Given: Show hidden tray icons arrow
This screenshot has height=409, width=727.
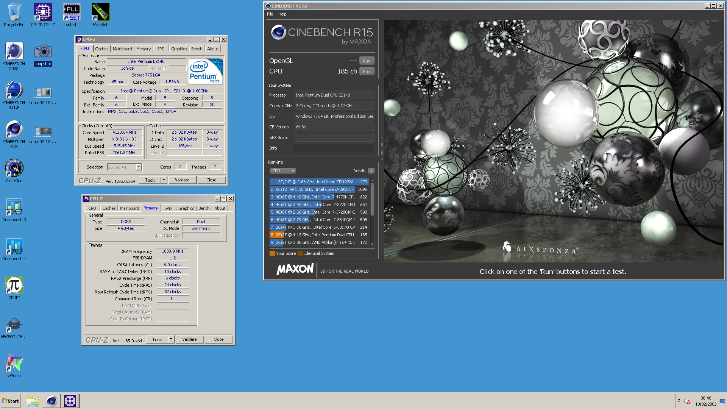Looking at the screenshot, I should click(679, 401).
